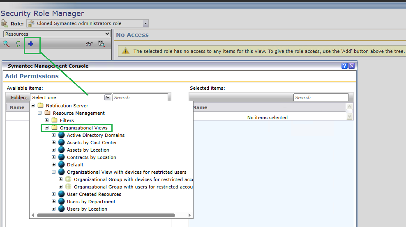Viewport: 406px width, 227px height.
Task: Expand Users by Department node
Action: point(53,201)
